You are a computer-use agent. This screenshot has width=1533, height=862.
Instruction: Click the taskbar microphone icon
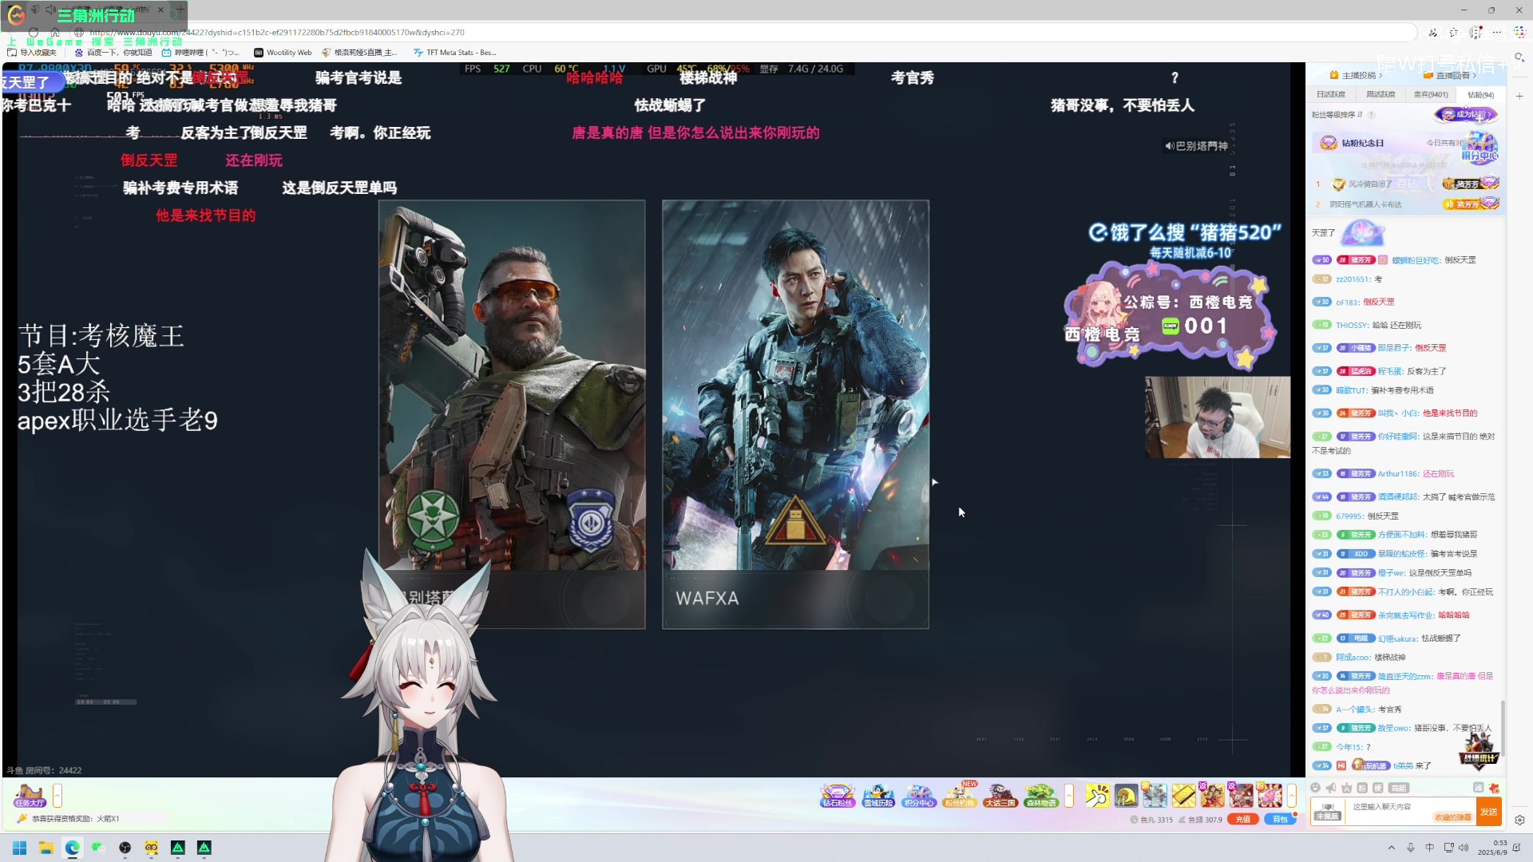[1411, 848]
